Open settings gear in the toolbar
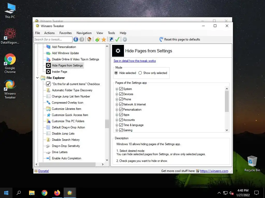The width and height of the screenshot is (265, 198). click(125, 39)
